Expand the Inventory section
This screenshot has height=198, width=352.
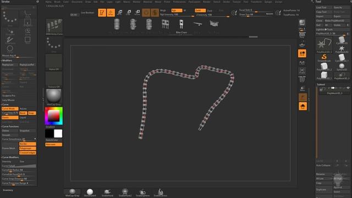(x=8, y=190)
